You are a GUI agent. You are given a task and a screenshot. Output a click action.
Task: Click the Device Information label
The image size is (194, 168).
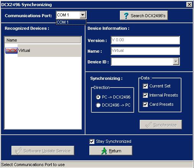pyautogui.click(x=108, y=28)
